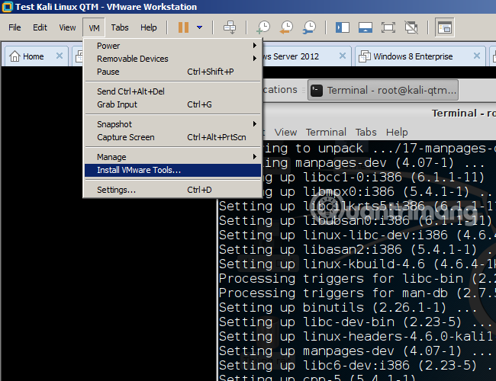Select Grab Input menu entry

172,104
